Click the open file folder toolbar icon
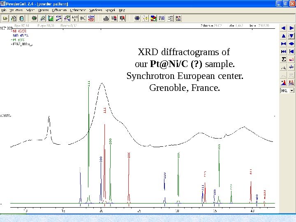Screen dimensions: 296x222 5,18
